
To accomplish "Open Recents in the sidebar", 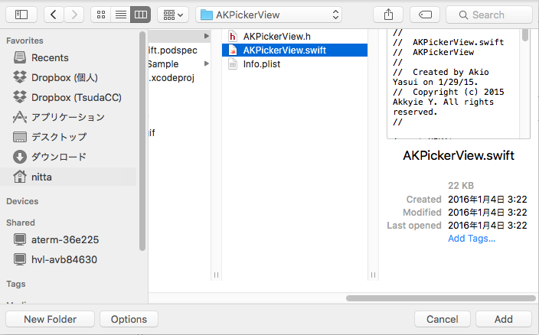I will (50, 57).
